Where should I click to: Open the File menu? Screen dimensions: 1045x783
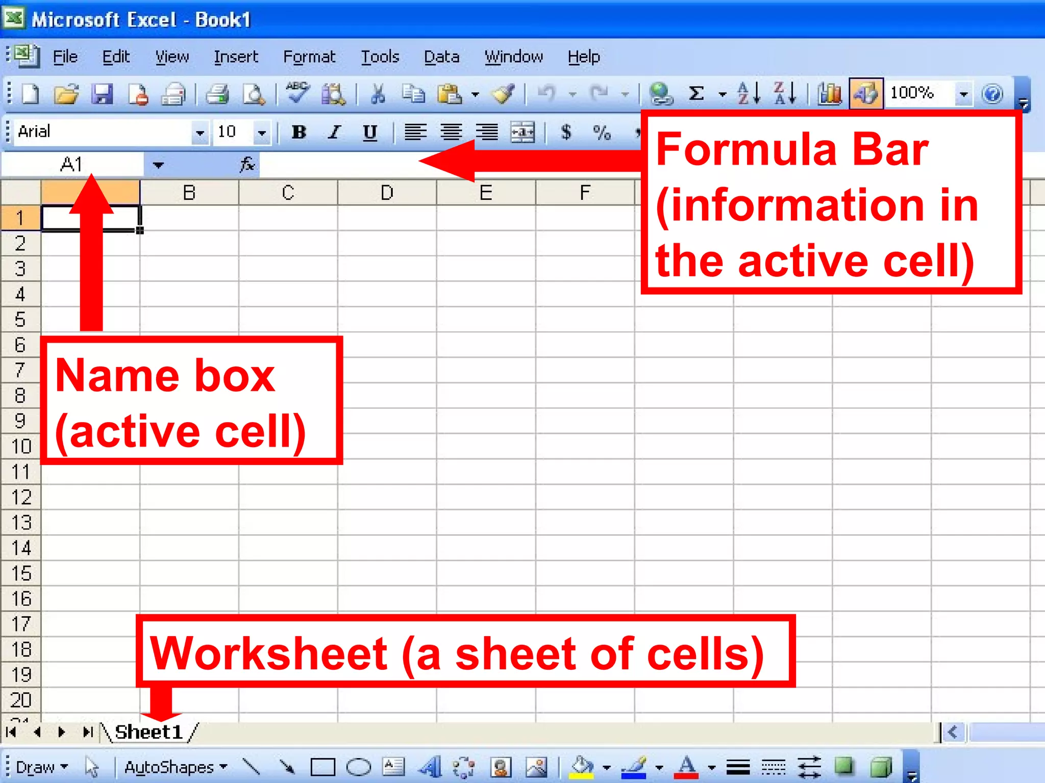click(x=65, y=56)
